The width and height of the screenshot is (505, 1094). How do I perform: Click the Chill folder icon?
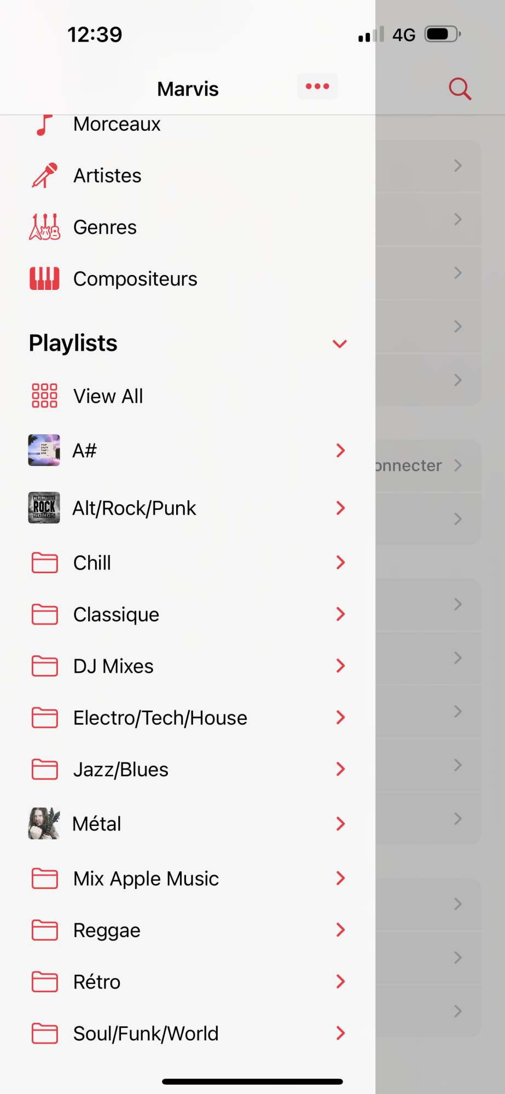click(44, 562)
